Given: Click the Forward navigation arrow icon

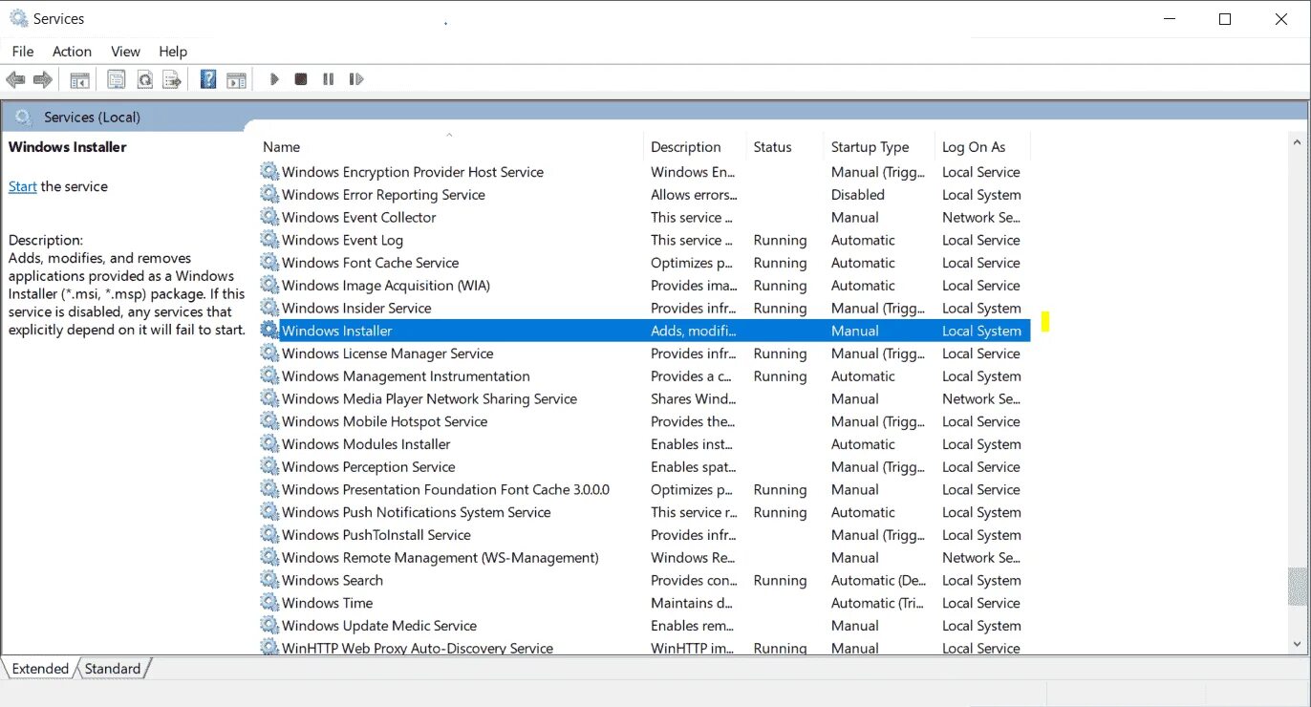Looking at the screenshot, I should pyautogui.click(x=42, y=78).
